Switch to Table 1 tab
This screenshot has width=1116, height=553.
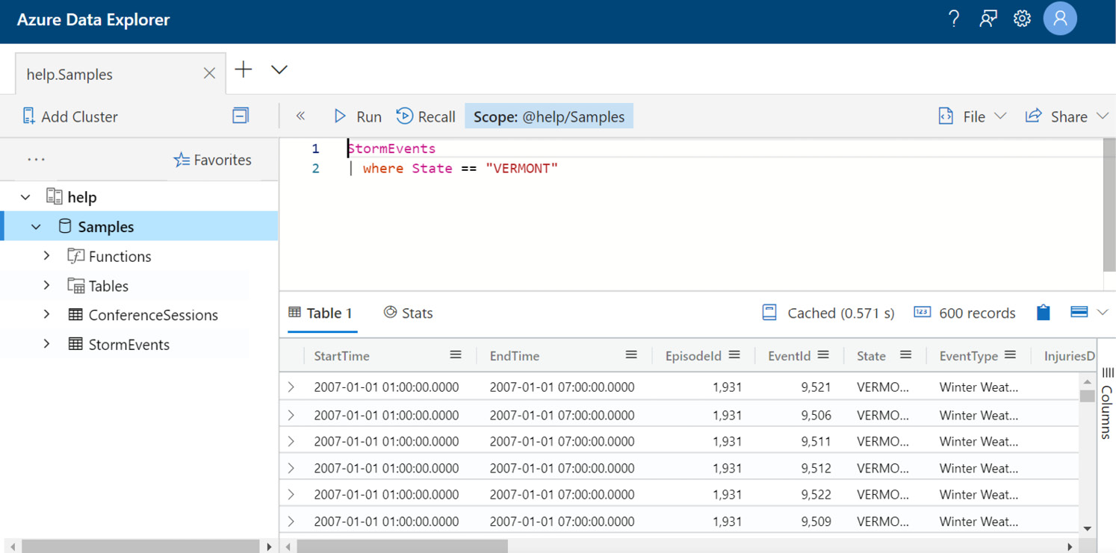point(321,313)
